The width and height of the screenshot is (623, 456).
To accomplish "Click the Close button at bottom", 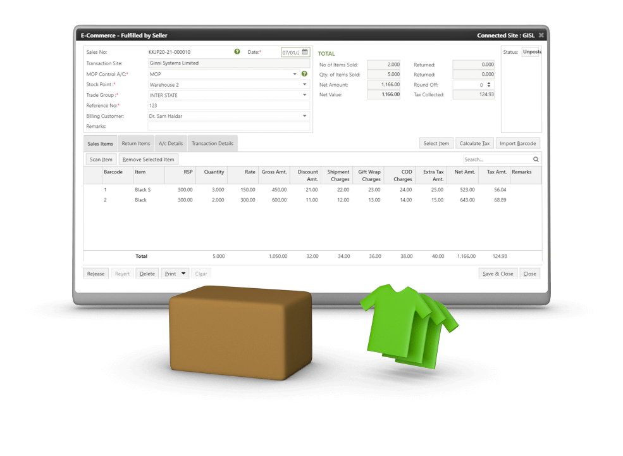I will point(529,274).
